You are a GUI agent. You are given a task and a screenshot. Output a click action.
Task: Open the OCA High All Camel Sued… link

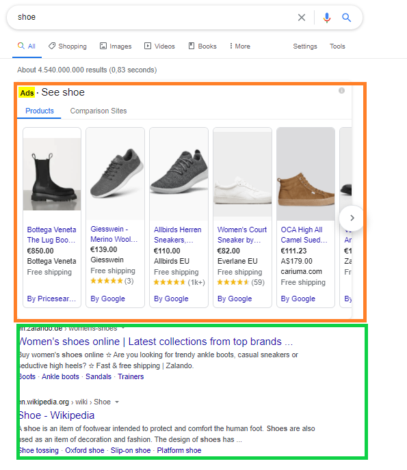304,235
